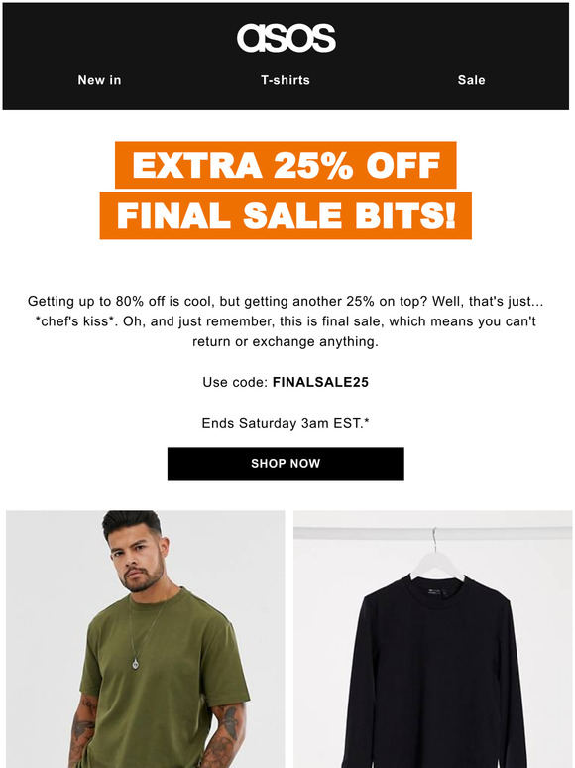
Task: Click the white hanger holding the black top
Action: click(x=437, y=556)
